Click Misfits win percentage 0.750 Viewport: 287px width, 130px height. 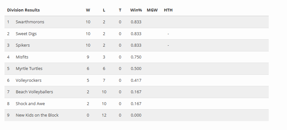(136, 57)
